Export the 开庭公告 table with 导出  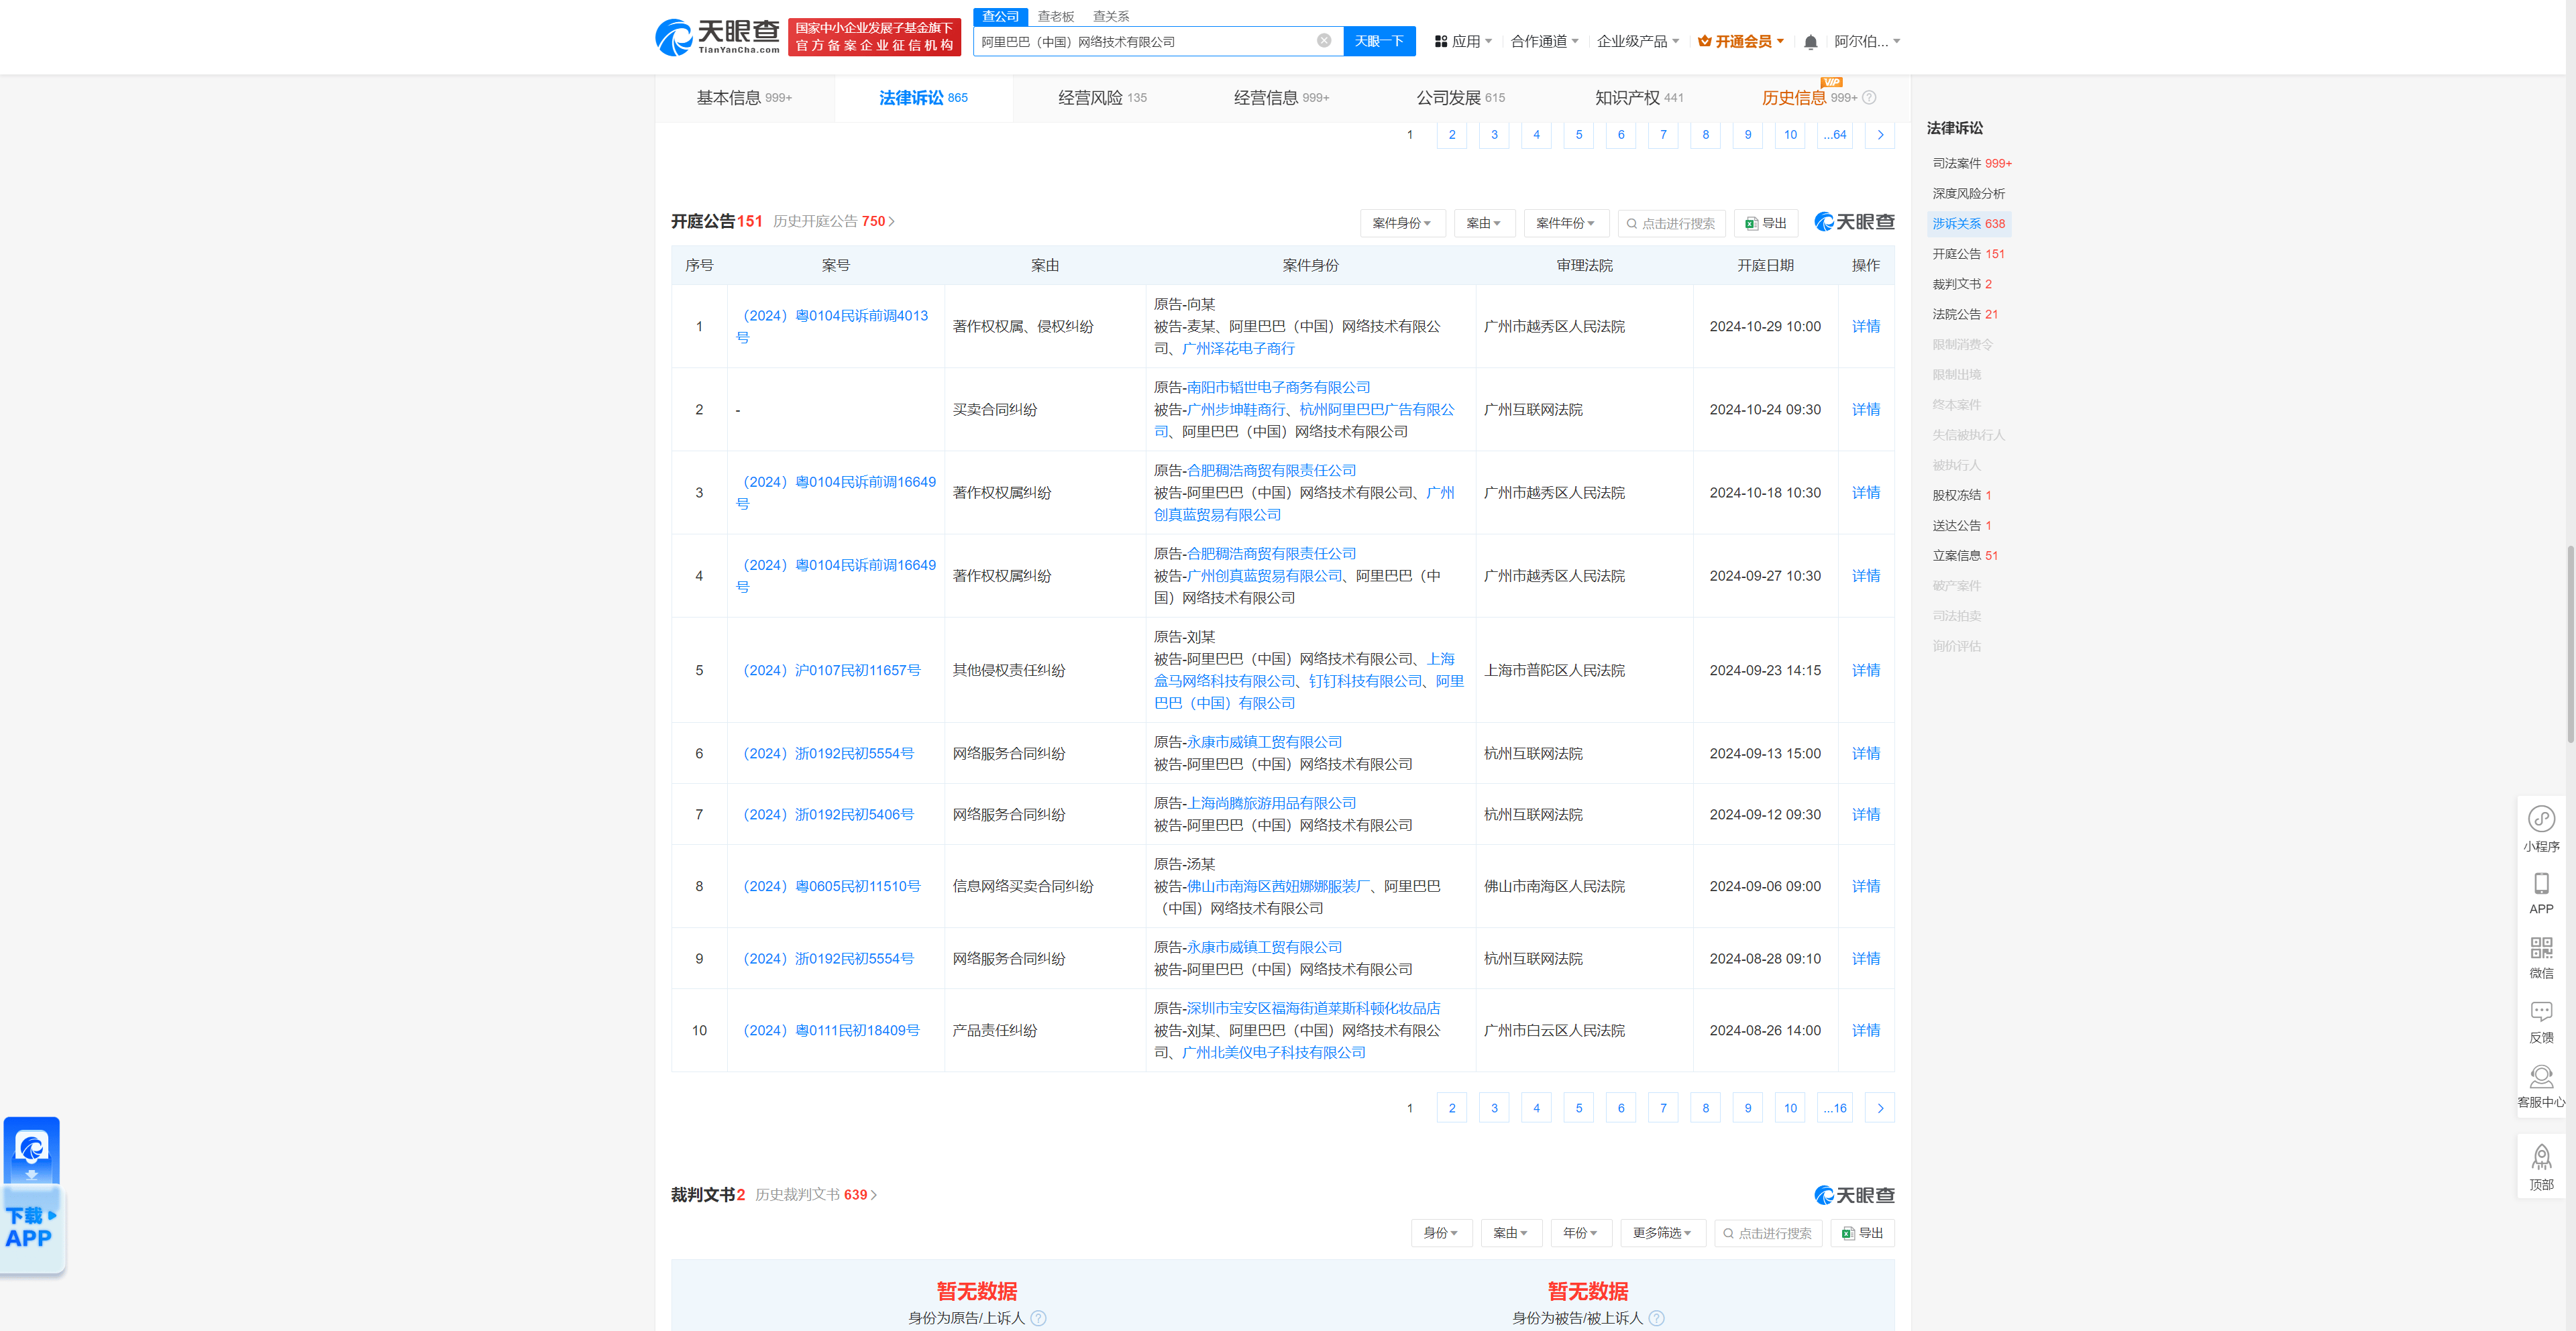coord(1766,224)
